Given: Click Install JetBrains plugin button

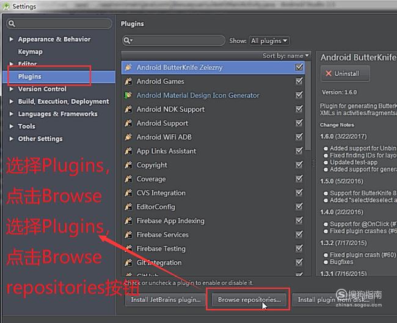Looking at the screenshot, I should pyautogui.click(x=166, y=300).
